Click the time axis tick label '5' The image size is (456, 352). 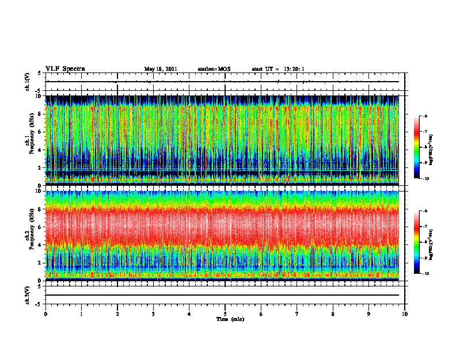point(225,314)
